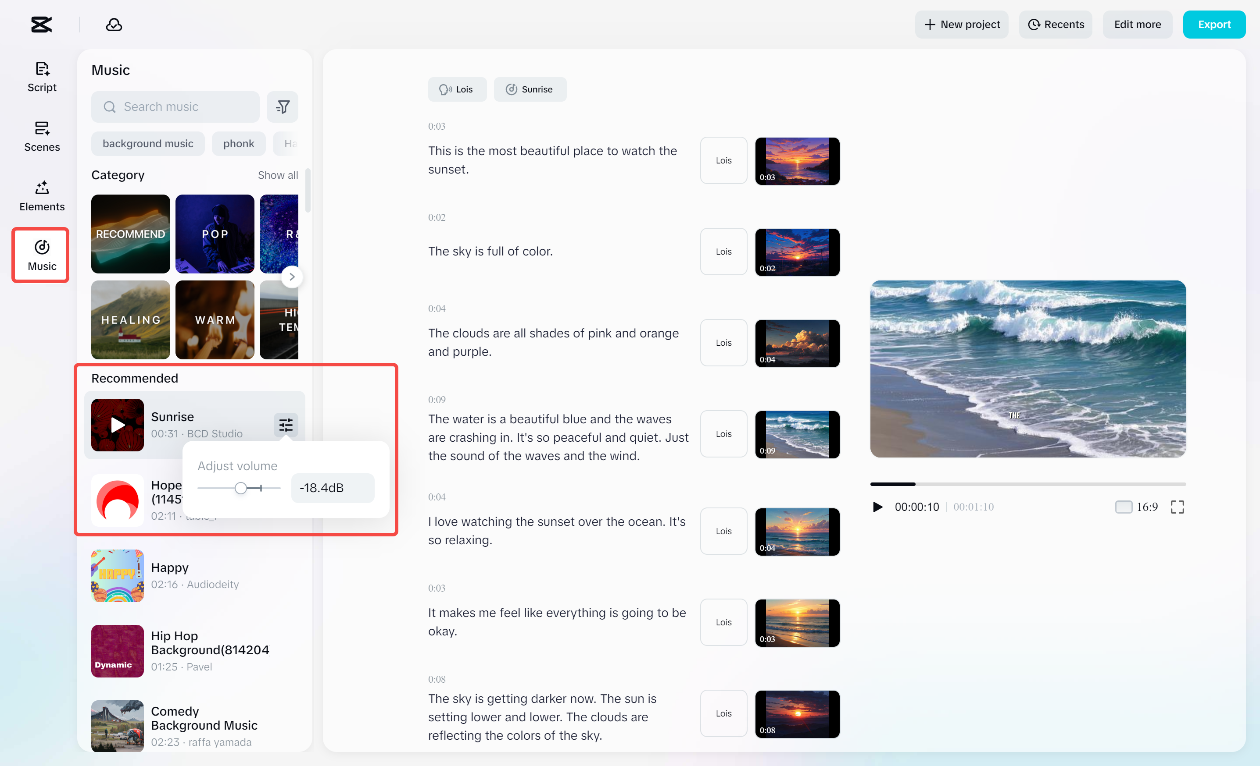
Task: Click the Sunrise music chip
Action: pos(530,89)
